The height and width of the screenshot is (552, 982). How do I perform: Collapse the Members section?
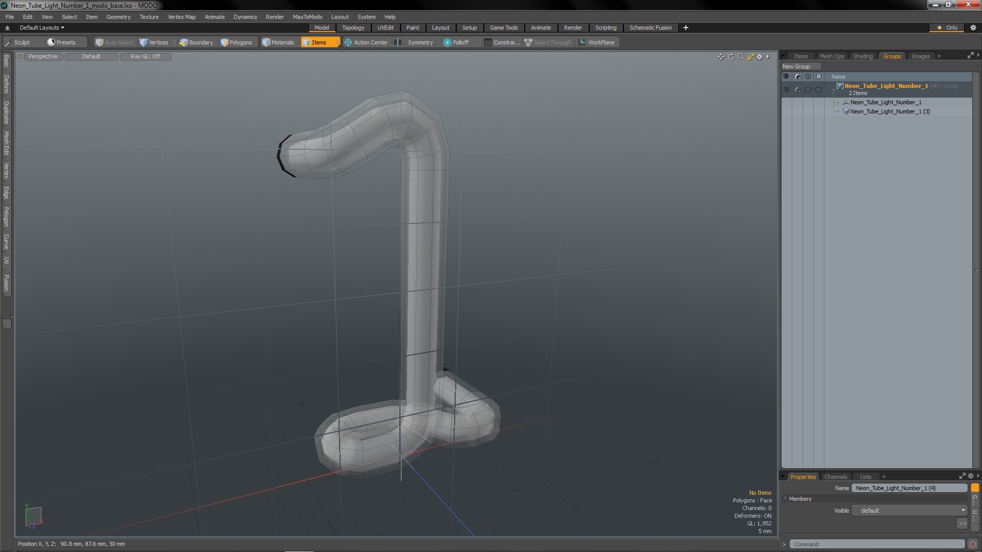pyautogui.click(x=786, y=499)
